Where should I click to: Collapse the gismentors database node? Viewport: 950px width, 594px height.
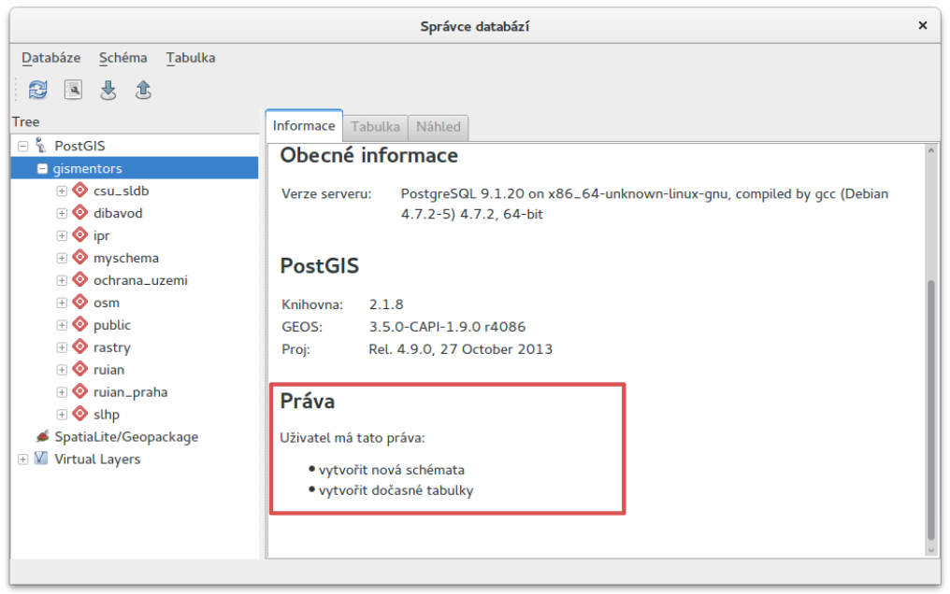[42, 168]
